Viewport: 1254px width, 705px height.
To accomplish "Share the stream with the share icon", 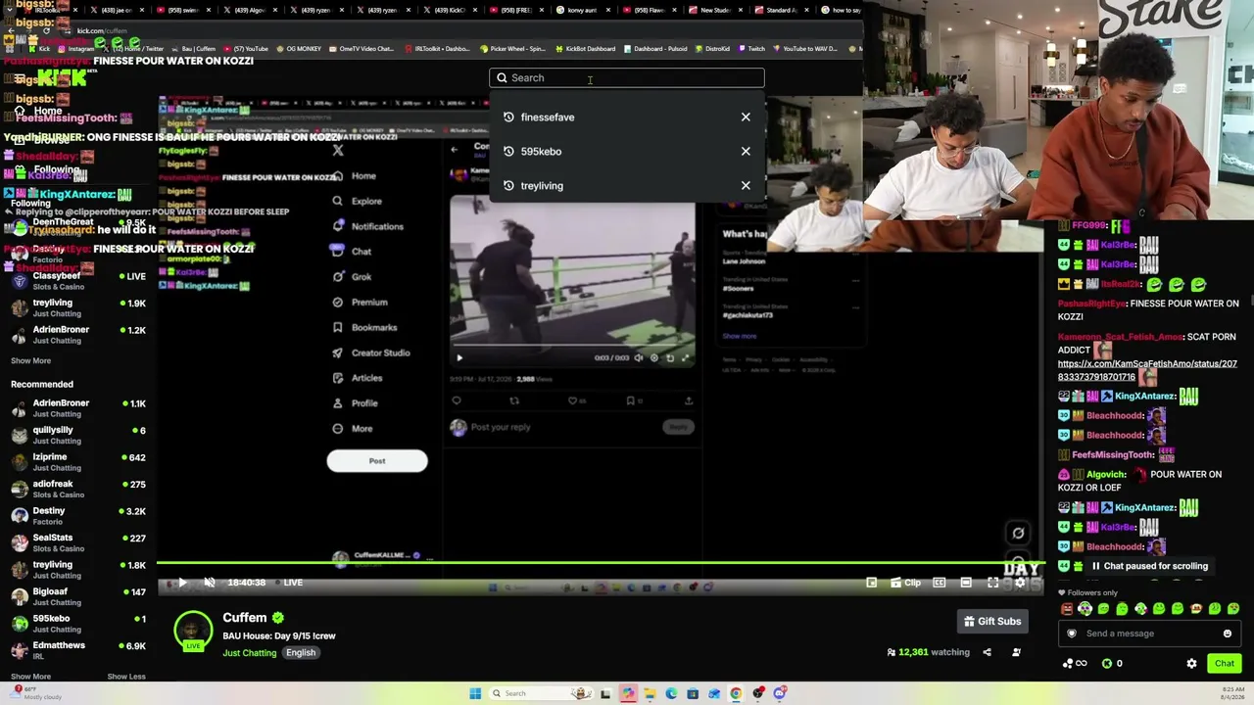I will pyautogui.click(x=987, y=652).
